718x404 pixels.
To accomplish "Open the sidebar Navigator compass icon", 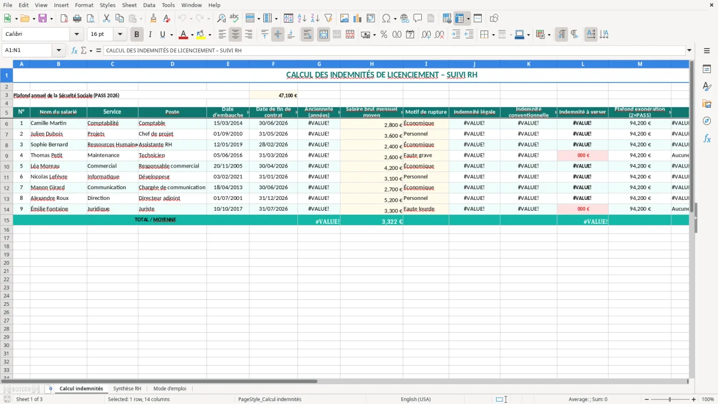I will point(707,121).
